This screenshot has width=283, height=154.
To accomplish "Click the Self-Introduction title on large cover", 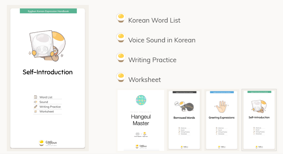I will [x=47, y=72].
